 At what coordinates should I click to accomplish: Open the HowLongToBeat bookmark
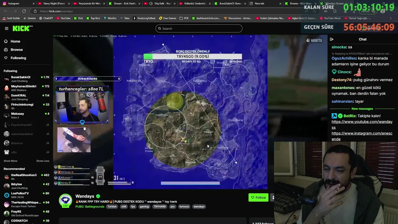pos(144,18)
